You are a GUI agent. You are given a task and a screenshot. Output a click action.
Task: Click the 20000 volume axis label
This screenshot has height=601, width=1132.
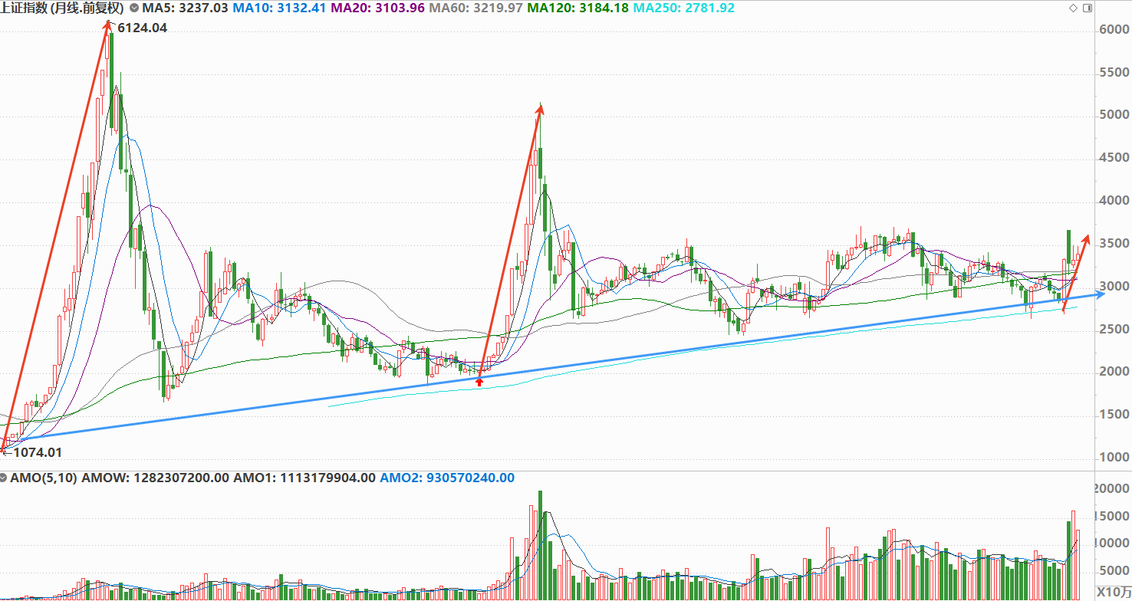[1111, 489]
